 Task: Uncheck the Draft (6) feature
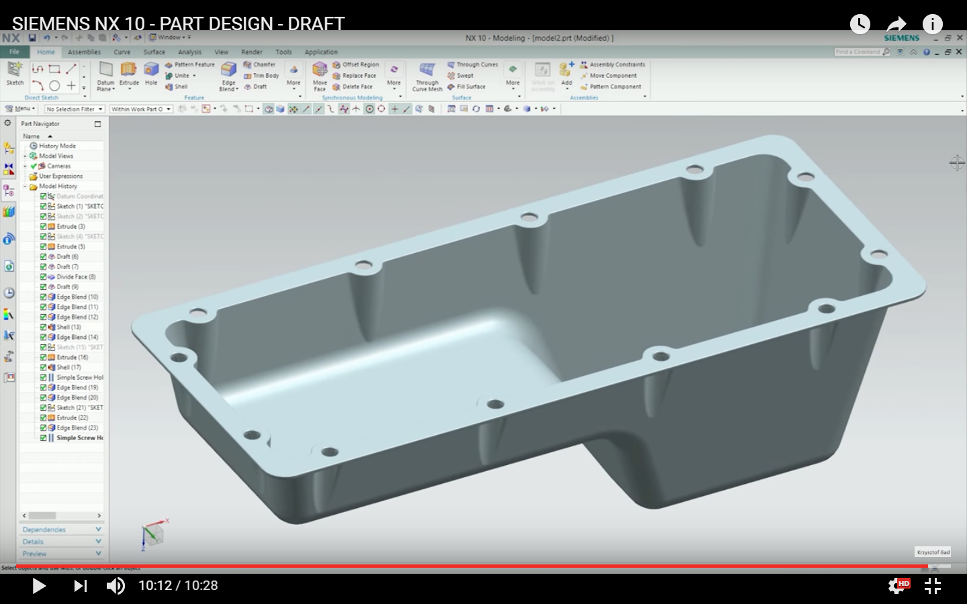[43, 256]
